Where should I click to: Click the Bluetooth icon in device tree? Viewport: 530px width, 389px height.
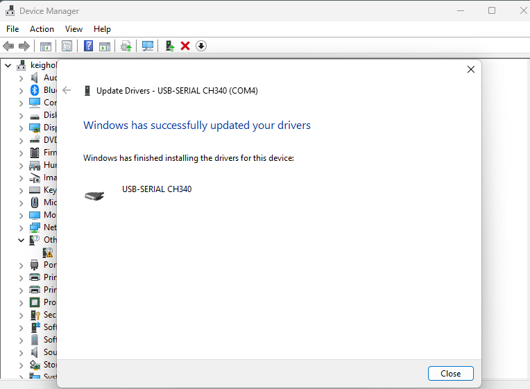[35, 90]
